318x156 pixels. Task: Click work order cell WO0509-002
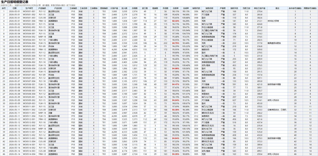click(x=29, y=100)
